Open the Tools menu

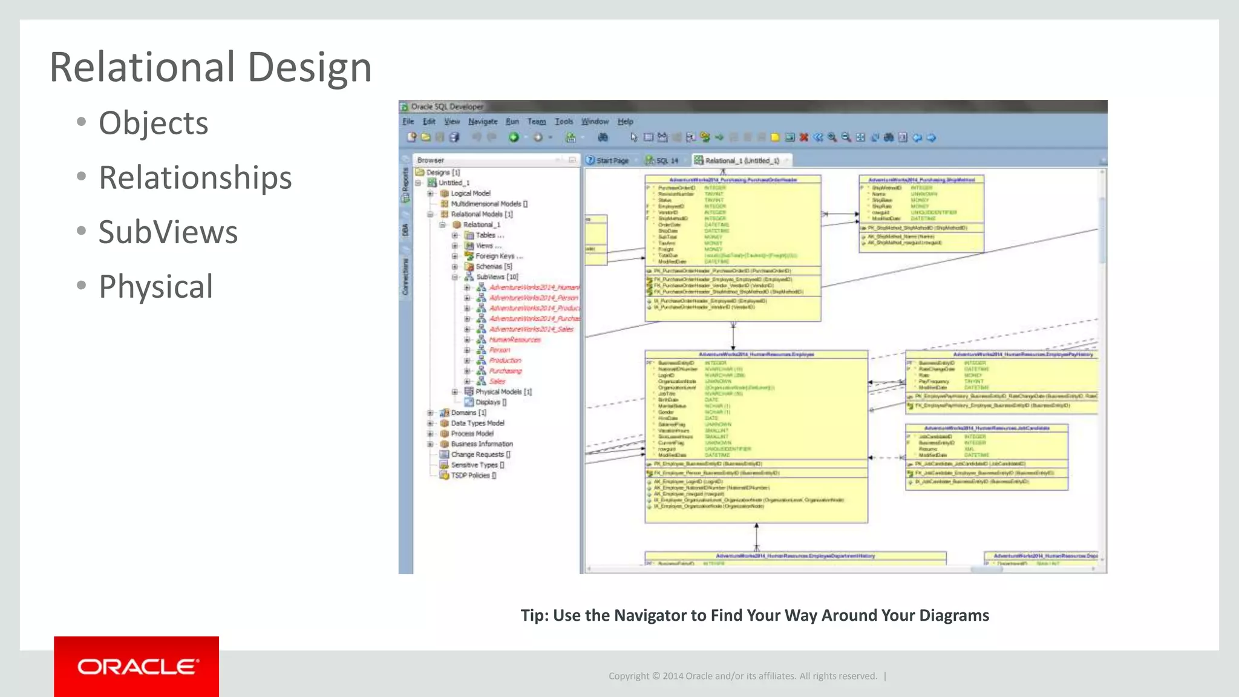coord(564,122)
